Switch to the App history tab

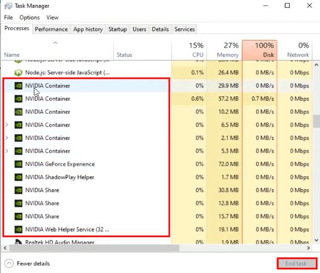point(88,30)
